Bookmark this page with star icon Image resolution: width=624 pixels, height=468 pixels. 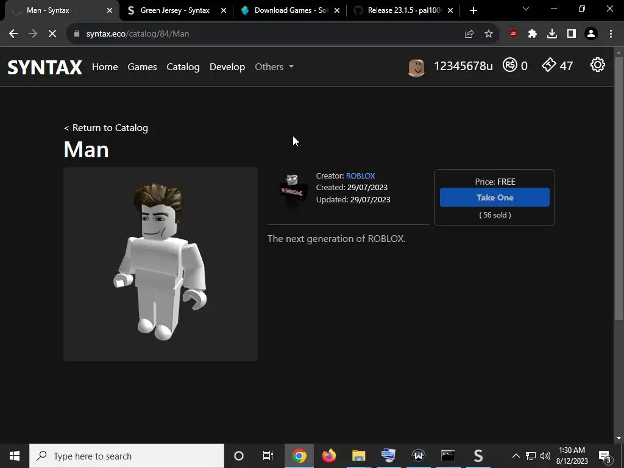(489, 34)
